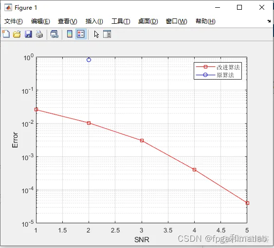The image size is (274, 248).
Task: Open the 插入(I) menu
Action: [x=94, y=21]
